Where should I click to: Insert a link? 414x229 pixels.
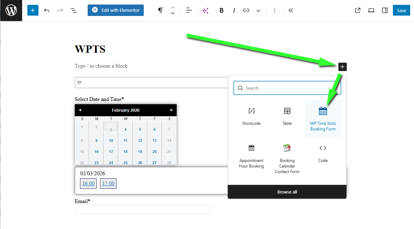click(x=246, y=10)
